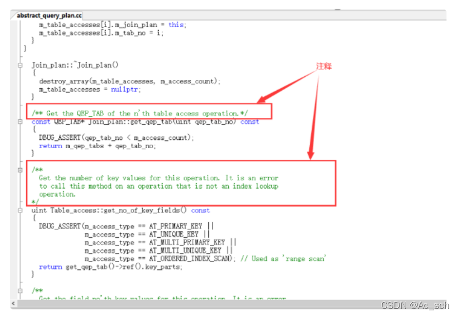Click the trailing 'const' after get_qep_tab signature
Viewport: 457px width, 315px height.
250,122
